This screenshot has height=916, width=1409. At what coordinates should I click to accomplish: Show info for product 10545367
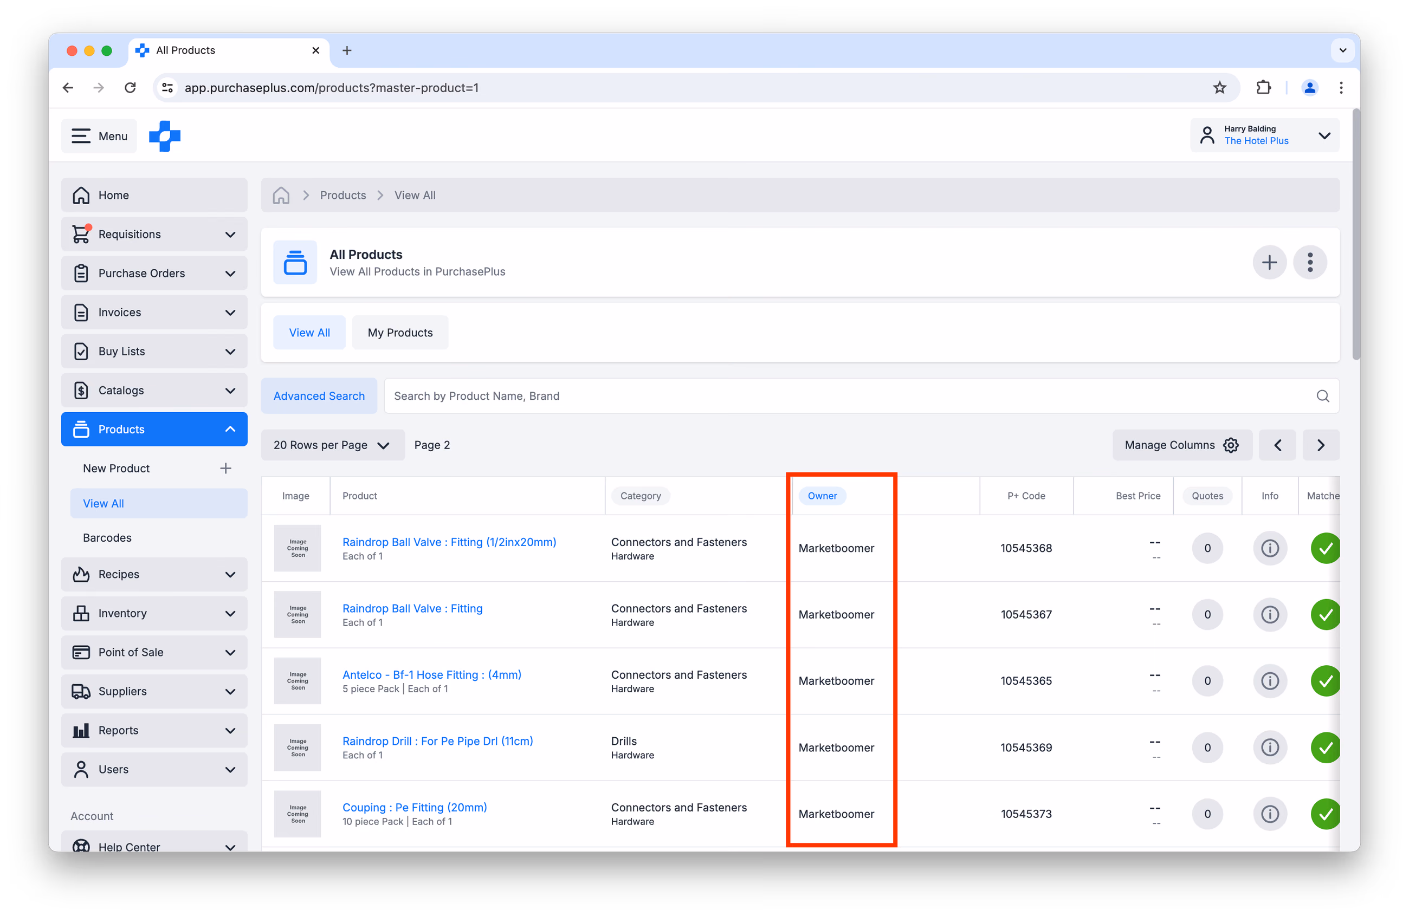coord(1270,615)
